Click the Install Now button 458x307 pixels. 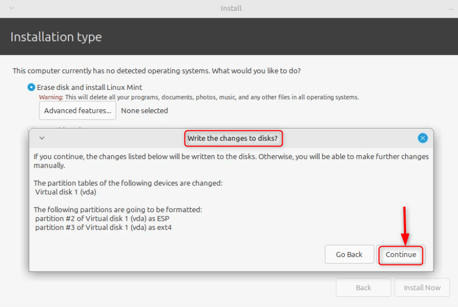[422, 288]
